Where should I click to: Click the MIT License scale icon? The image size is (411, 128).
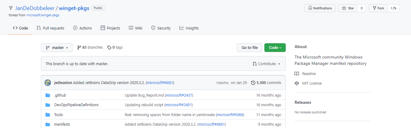[297, 83]
